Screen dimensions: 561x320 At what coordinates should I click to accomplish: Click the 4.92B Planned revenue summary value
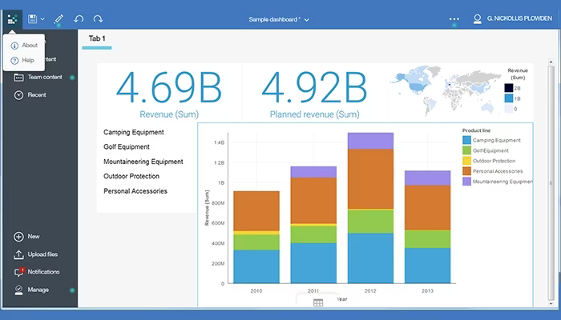tap(314, 88)
